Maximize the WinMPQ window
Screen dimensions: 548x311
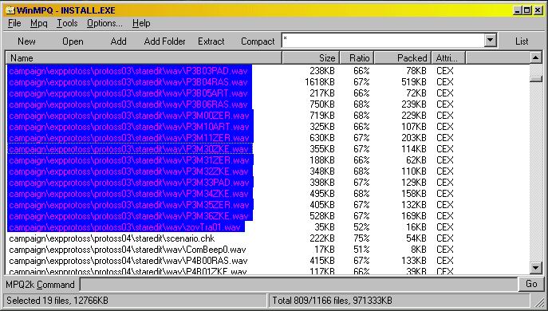tap(527, 10)
